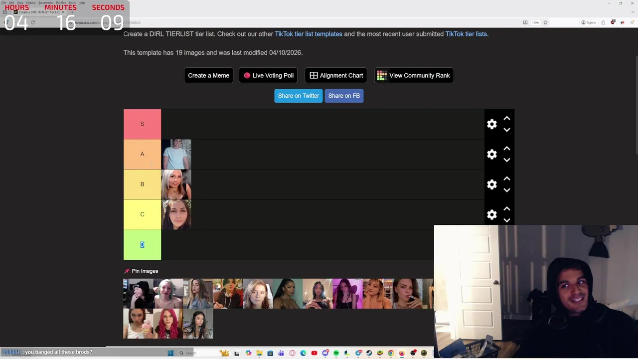
Task: Pick the last pool image in second row
Action: (198, 324)
